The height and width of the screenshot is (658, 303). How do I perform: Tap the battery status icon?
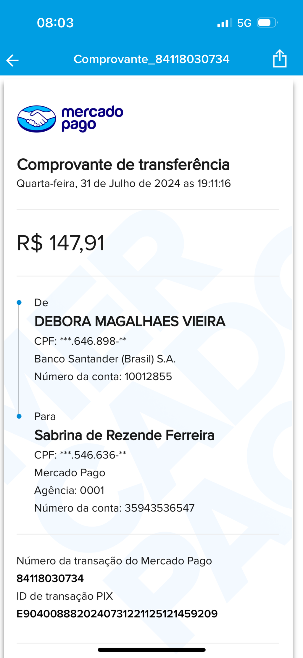[267, 23]
